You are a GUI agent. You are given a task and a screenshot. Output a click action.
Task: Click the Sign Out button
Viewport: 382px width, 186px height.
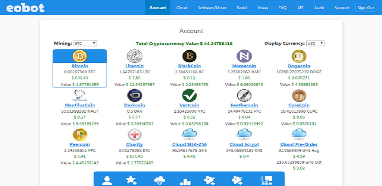pyautogui.click(x=366, y=7)
